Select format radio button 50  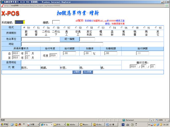click(x=24, y=27)
